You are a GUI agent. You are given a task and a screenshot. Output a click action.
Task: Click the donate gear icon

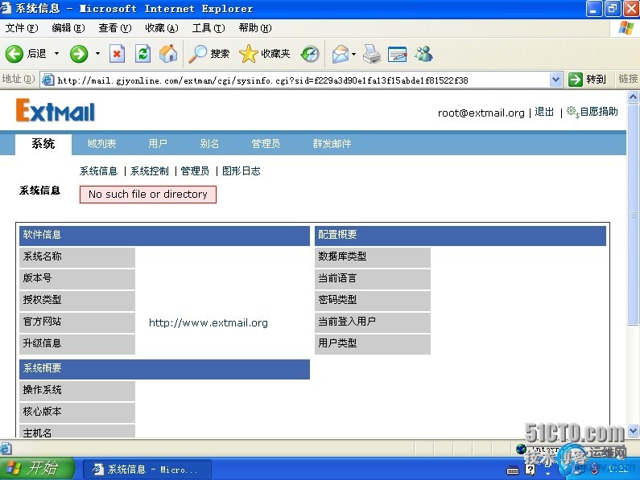[572, 112]
